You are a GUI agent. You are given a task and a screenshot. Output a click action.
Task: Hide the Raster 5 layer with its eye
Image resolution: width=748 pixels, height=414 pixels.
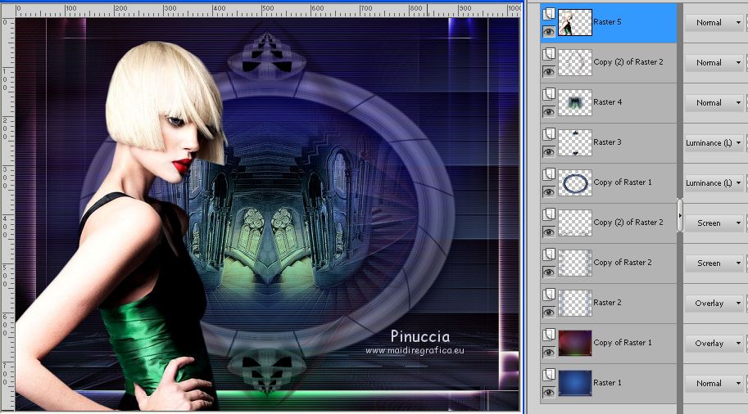tap(549, 31)
